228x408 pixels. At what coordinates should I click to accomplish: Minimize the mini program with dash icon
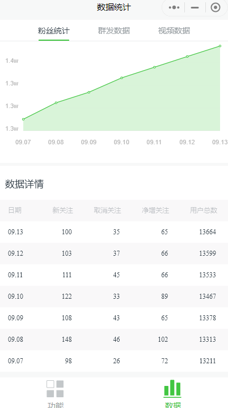[195, 7]
